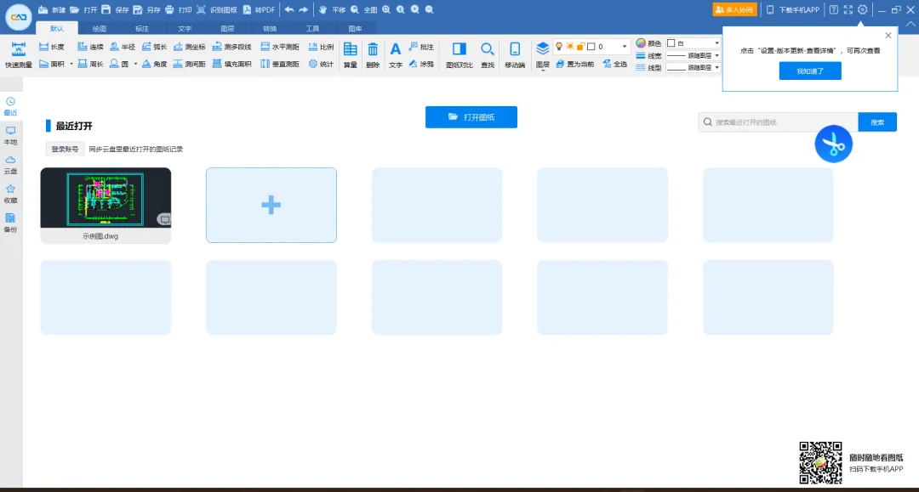Click the 搜索 search button
919x492 pixels.
(x=876, y=122)
